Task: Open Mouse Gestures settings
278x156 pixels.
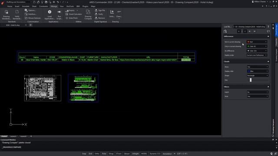Action: coord(33,18)
